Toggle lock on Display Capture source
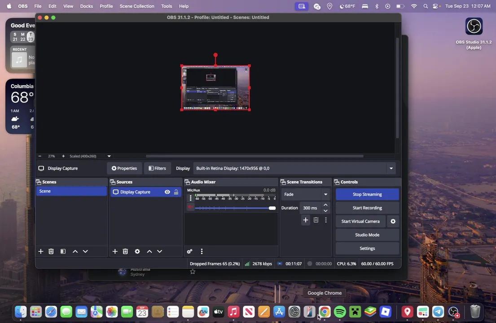 coord(176,192)
